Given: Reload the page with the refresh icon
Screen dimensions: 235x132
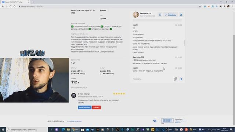Looking at the screenshot, I should point(11,7).
